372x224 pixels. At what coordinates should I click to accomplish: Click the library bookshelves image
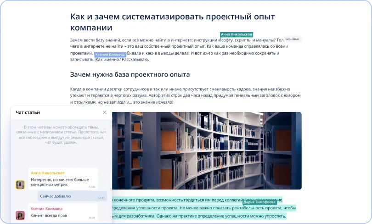(x=207, y=151)
